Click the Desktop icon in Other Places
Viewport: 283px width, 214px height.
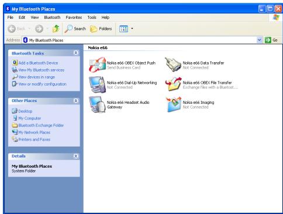15,111
